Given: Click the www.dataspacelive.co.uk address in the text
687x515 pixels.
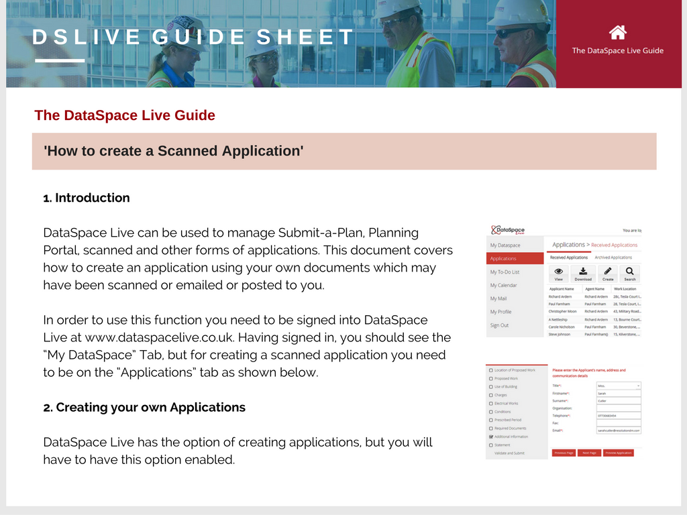Looking at the screenshot, I should click(158, 338).
